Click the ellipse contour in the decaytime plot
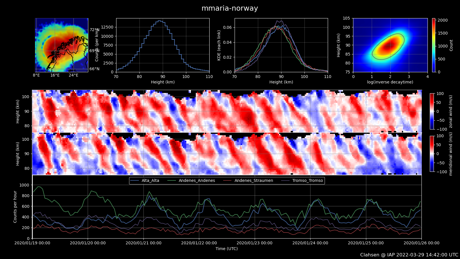The height and width of the screenshot is (259, 460). click(388, 47)
